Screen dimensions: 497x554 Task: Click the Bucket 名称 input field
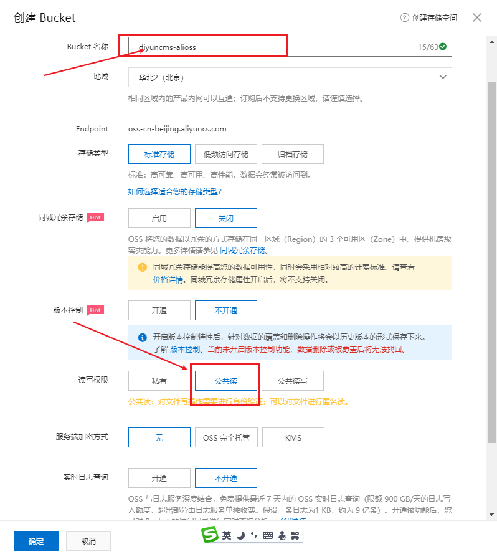(290, 47)
